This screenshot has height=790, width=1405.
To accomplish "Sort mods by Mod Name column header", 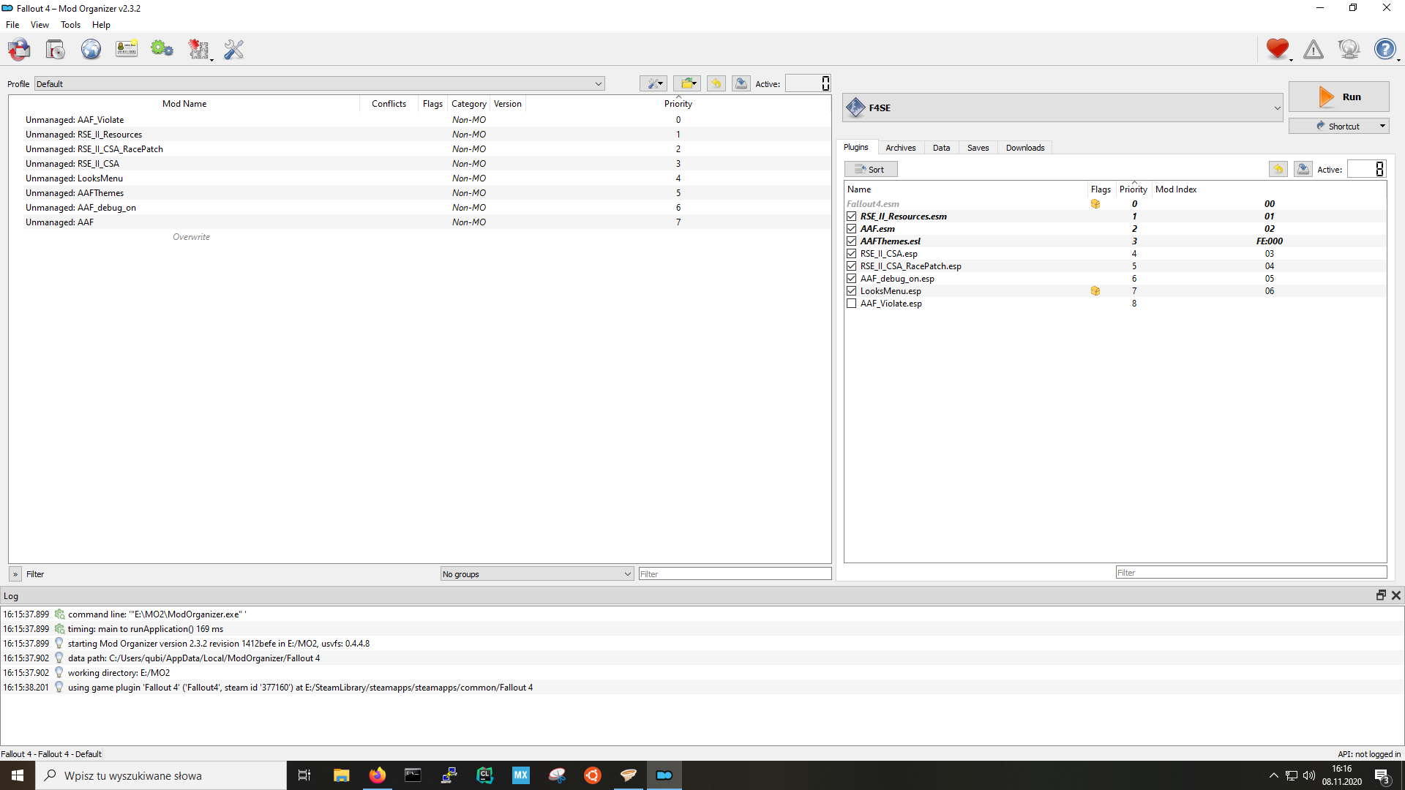I will 184,104.
